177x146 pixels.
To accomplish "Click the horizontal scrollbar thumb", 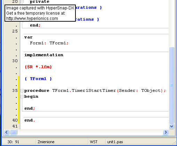I will click(x=14, y=132).
